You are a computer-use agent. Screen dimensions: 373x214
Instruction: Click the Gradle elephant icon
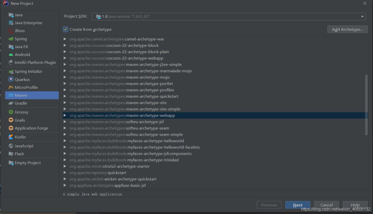(11, 103)
